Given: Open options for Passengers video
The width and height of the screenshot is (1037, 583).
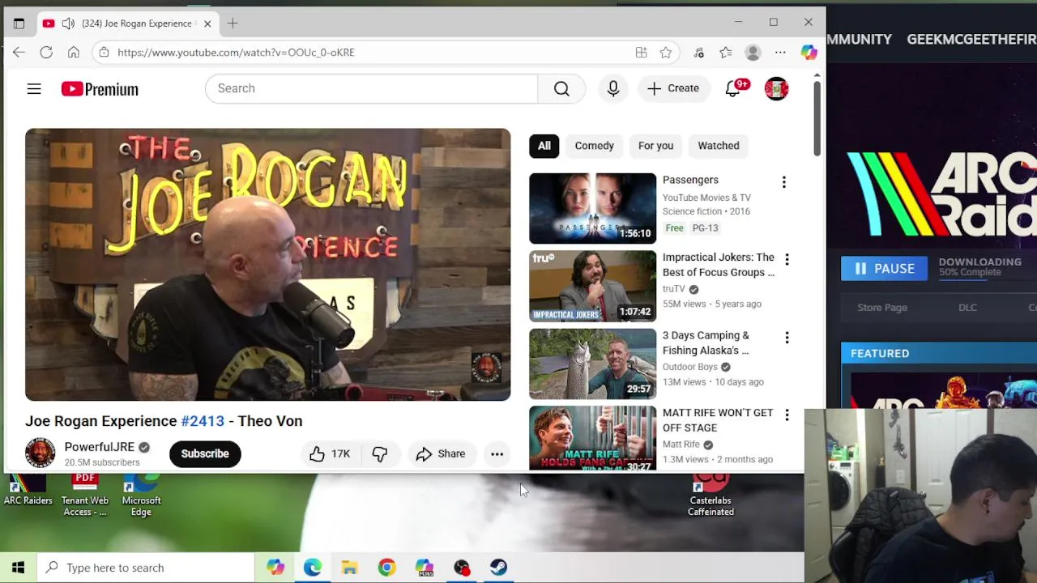Looking at the screenshot, I should [783, 182].
